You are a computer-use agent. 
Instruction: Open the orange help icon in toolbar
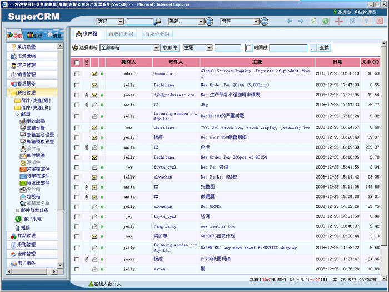[x=366, y=21]
